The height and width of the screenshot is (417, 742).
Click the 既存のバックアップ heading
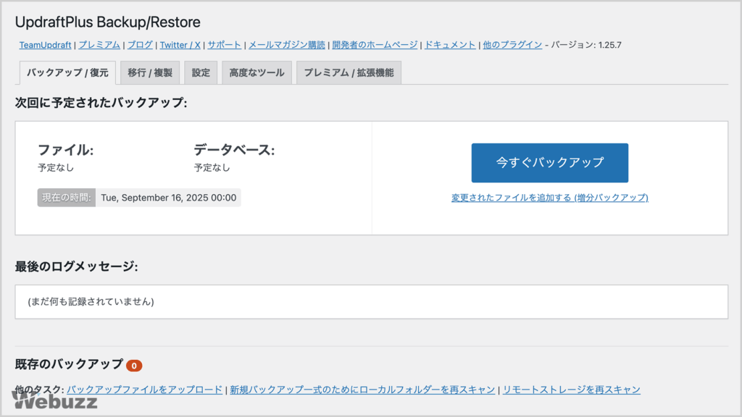69,364
